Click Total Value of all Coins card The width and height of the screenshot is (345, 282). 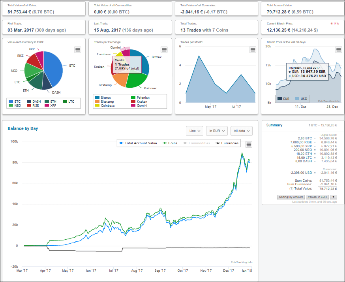(44, 9)
